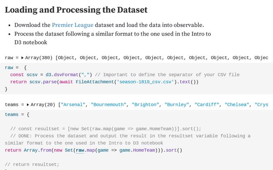Viewport: 273px width, 170px height.
Task: Click the "Chelsea" value in teams array
Action: click(x=237, y=105)
